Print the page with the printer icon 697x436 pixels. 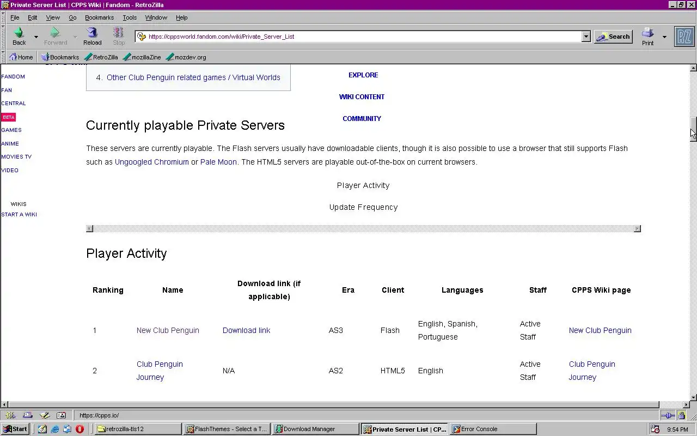[x=647, y=32]
